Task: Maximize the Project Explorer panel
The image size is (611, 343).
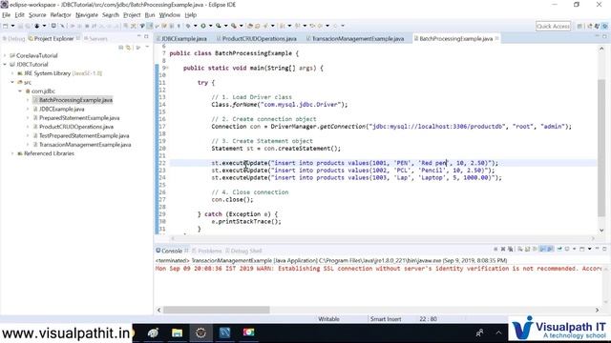Action: (146, 36)
